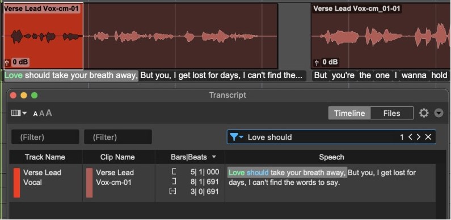Click the word you're in the timeline lyrics

[x=344, y=76]
